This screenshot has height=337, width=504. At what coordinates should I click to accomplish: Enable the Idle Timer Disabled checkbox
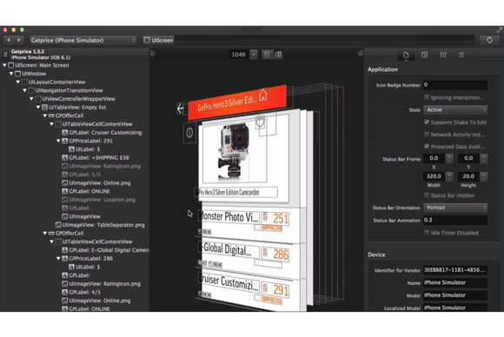pos(427,233)
